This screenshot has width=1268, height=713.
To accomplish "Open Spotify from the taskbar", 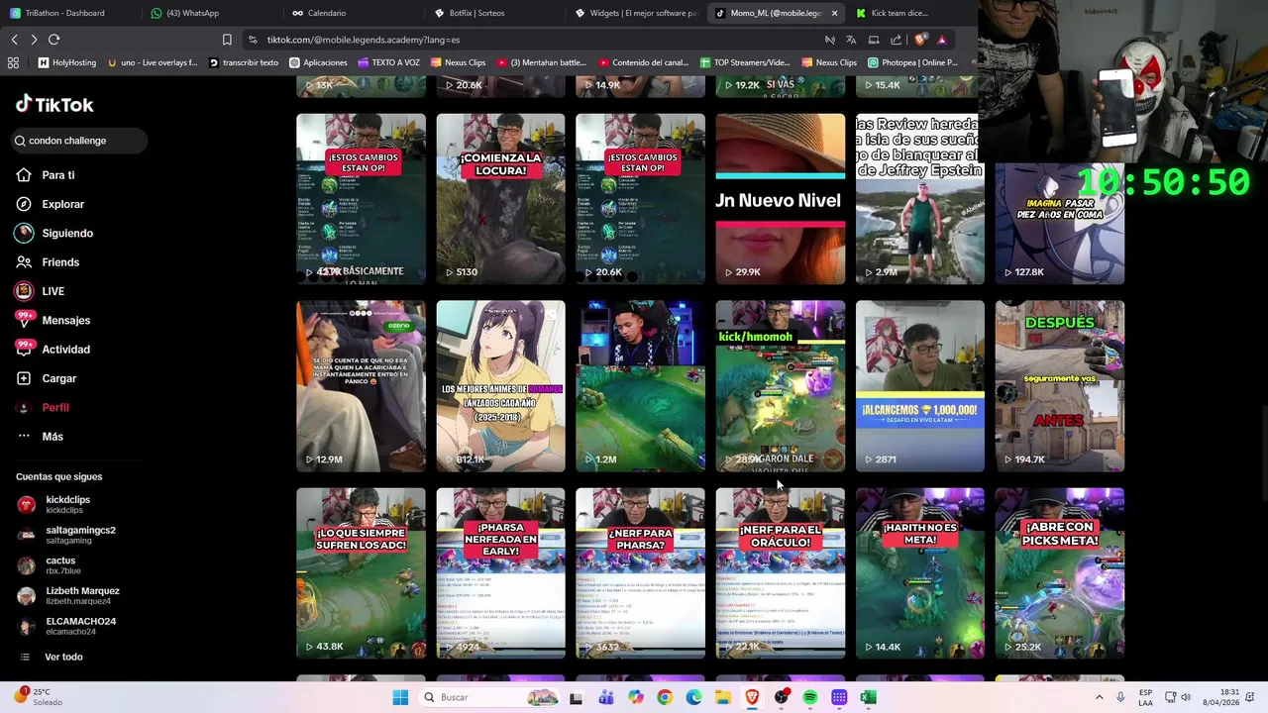I will point(810,697).
